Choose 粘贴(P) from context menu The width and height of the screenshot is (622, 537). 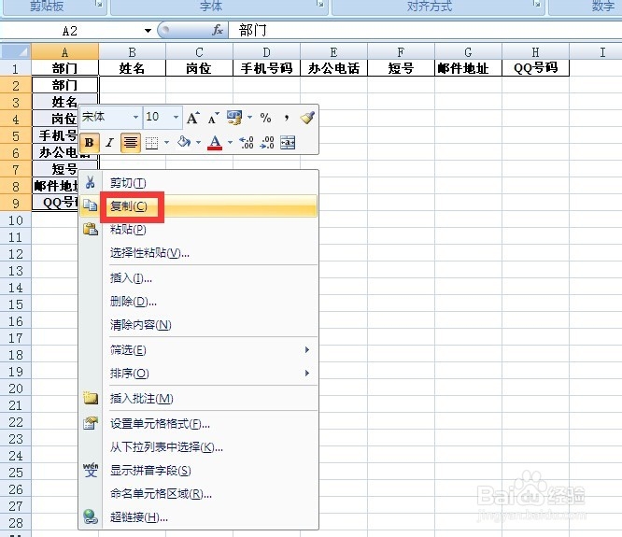pos(198,229)
